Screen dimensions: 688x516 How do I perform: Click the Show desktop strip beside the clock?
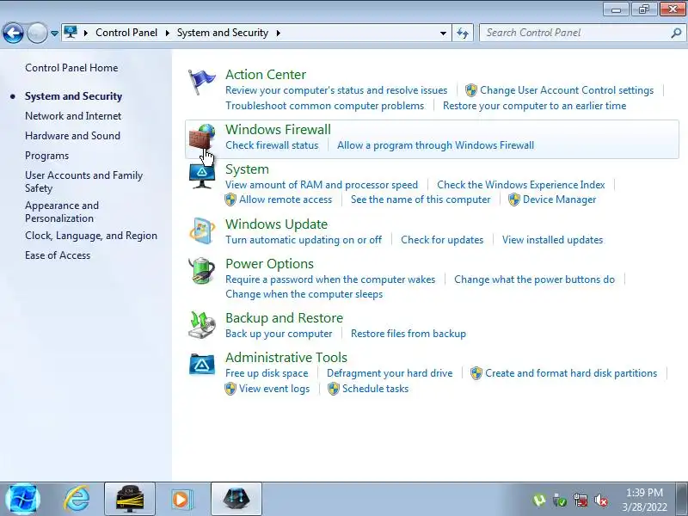[682, 500]
